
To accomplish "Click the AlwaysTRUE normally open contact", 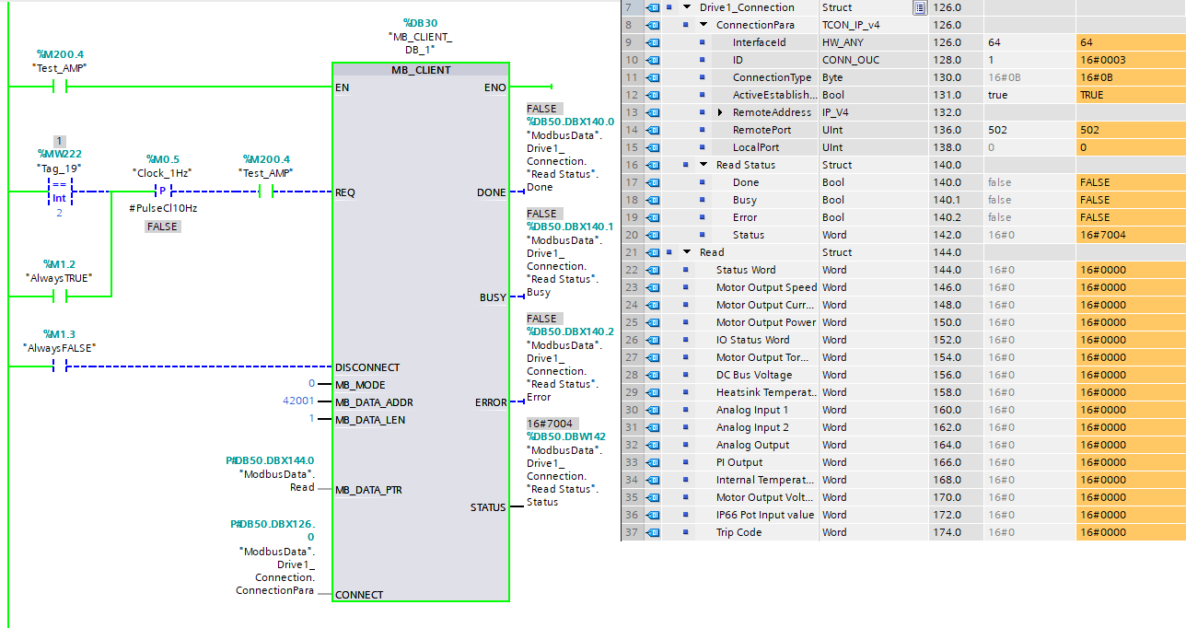I will [x=60, y=297].
